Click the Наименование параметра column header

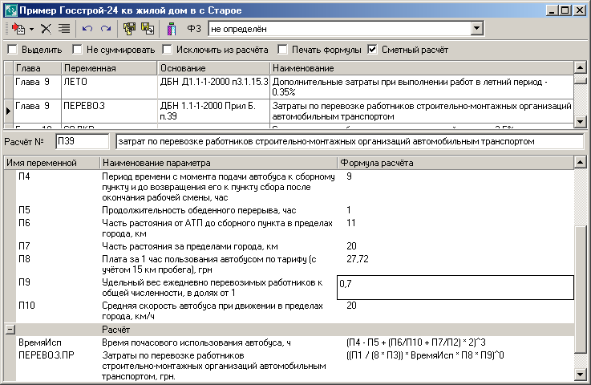(219, 163)
